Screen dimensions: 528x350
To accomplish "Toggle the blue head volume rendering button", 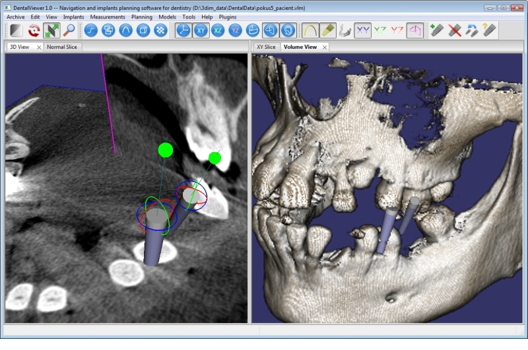I will (x=288, y=30).
